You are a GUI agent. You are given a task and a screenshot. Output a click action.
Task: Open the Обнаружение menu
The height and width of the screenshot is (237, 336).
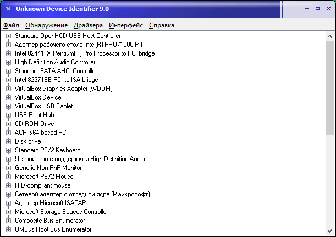tap(47, 25)
